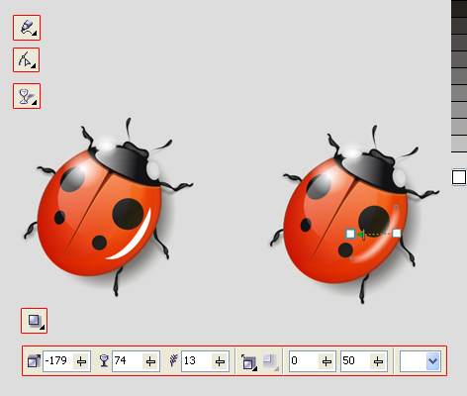Adjust the shadow fade 0 stepper
This screenshot has height=396, width=467.
[327, 361]
